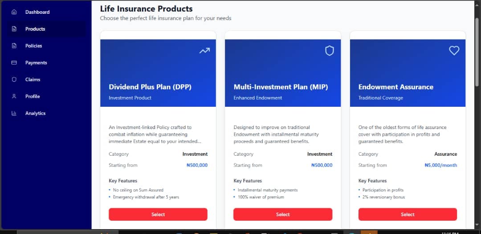Click the shield icon on MIP card
The height and width of the screenshot is (234, 481).
pyautogui.click(x=330, y=51)
